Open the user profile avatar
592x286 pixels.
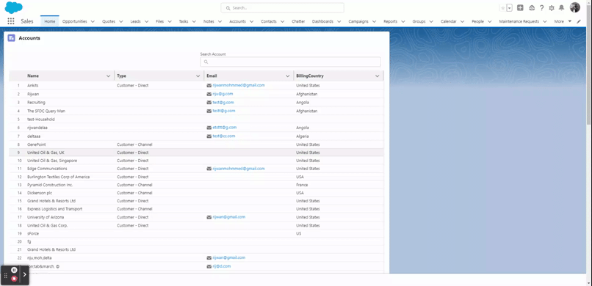click(575, 7)
